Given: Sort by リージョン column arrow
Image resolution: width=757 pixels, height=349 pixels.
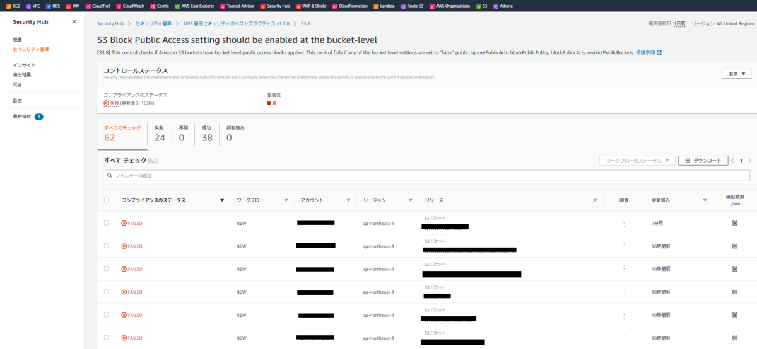Looking at the screenshot, I should pos(411,200).
